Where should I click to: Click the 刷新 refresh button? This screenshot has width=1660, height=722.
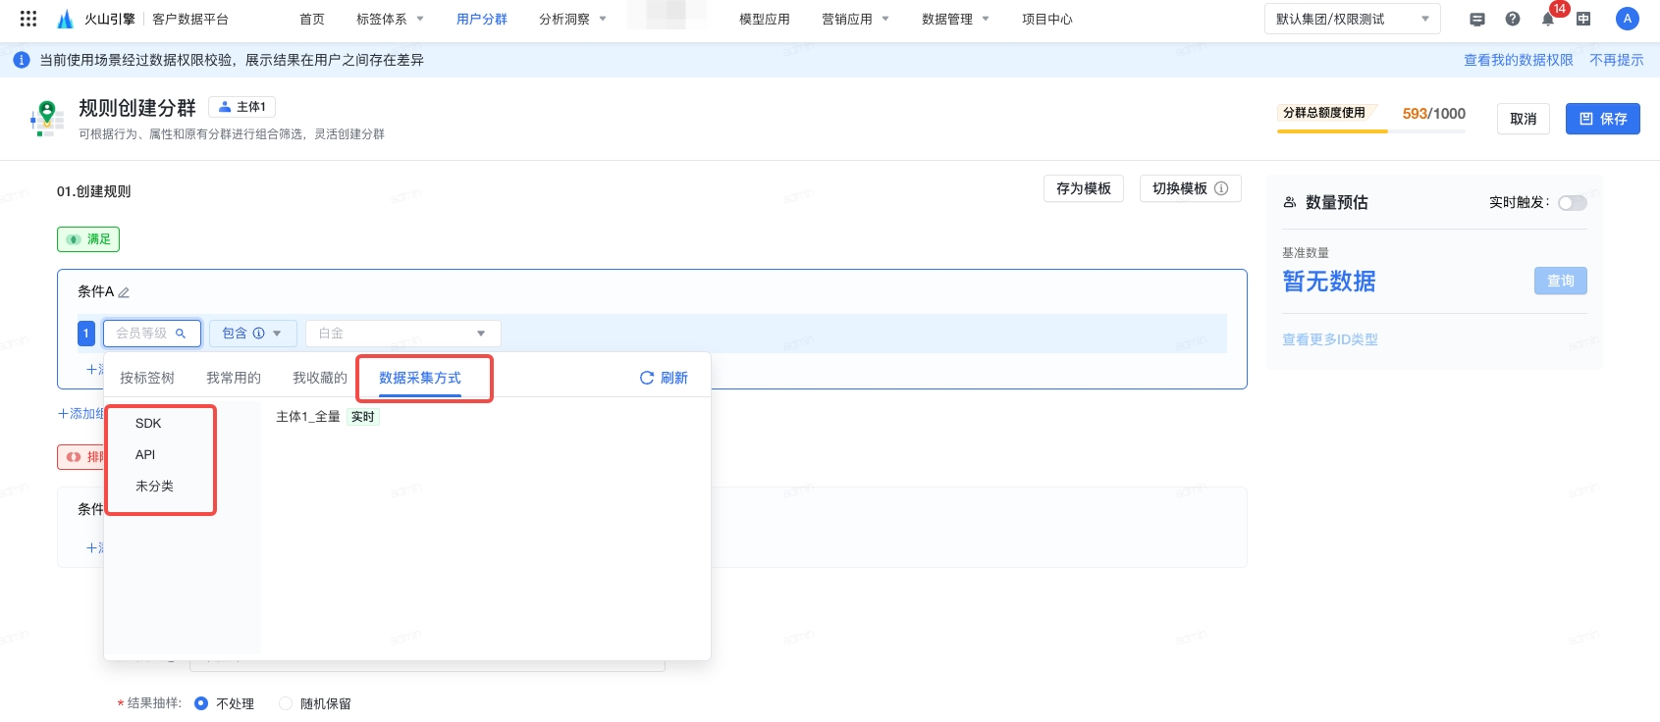pyautogui.click(x=664, y=378)
